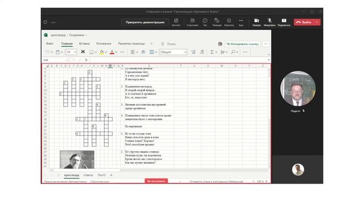Click the shield security icon in Teams
Screen dimensions: 364x204
tap(45, 23)
